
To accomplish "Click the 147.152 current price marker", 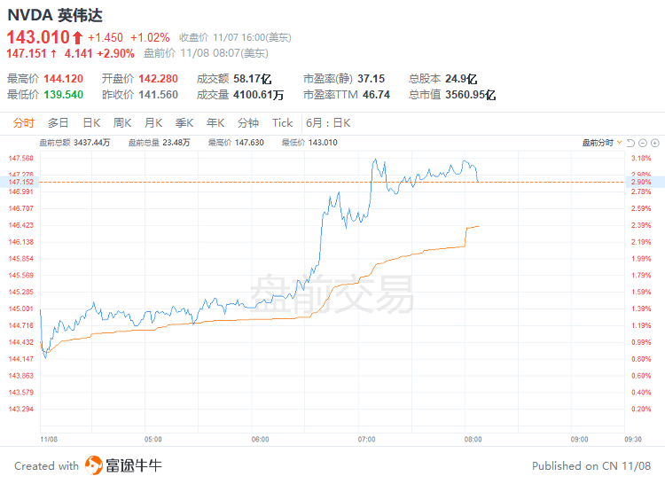I will click(20, 182).
